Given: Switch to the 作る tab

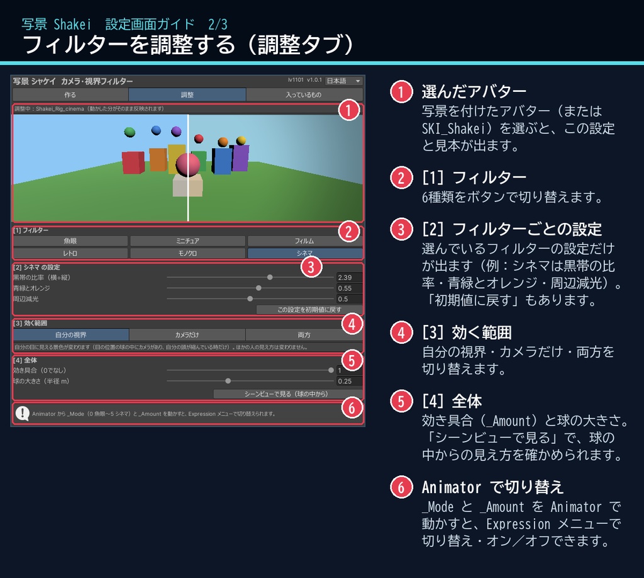Looking at the screenshot, I should coord(70,94).
